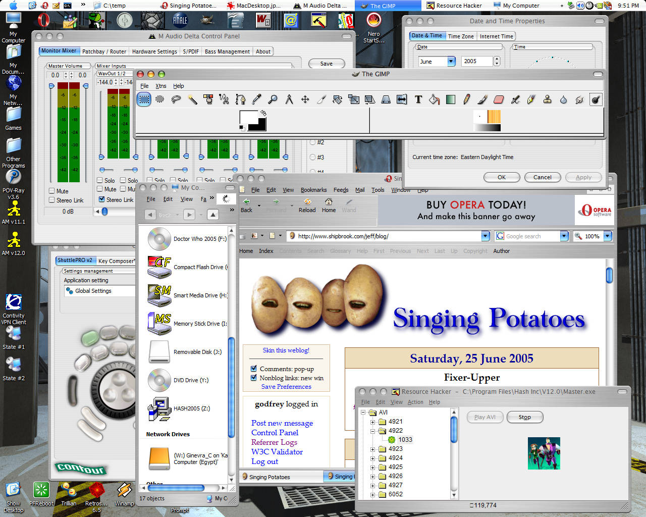Choose the Paths pen tool in GIMP

tap(241, 99)
